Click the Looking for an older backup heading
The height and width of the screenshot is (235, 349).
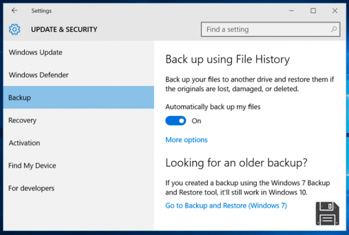[x=236, y=163]
